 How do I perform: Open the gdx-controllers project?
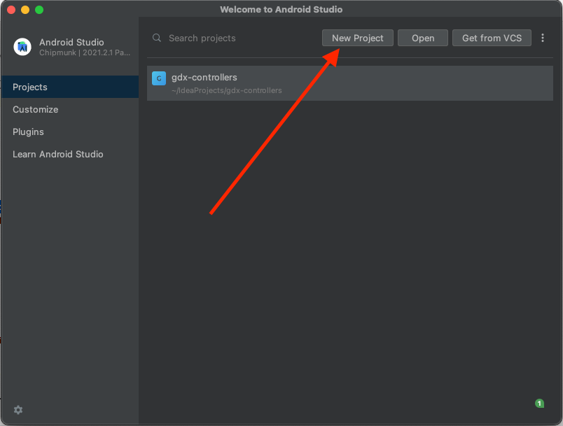pyautogui.click(x=349, y=83)
